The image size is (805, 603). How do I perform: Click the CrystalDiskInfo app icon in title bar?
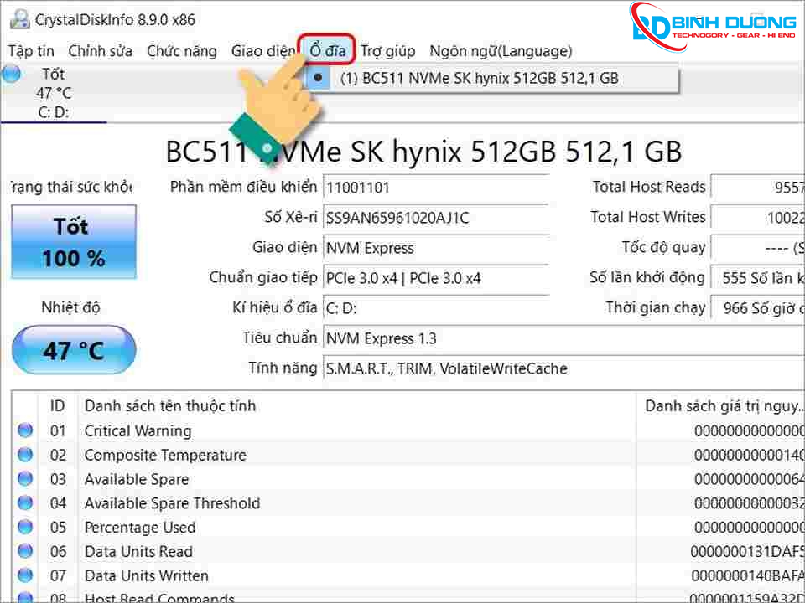click(x=19, y=19)
